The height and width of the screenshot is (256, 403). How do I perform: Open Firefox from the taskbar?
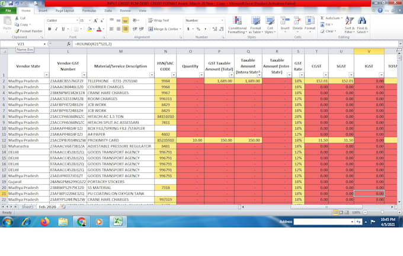click(44, 222)
